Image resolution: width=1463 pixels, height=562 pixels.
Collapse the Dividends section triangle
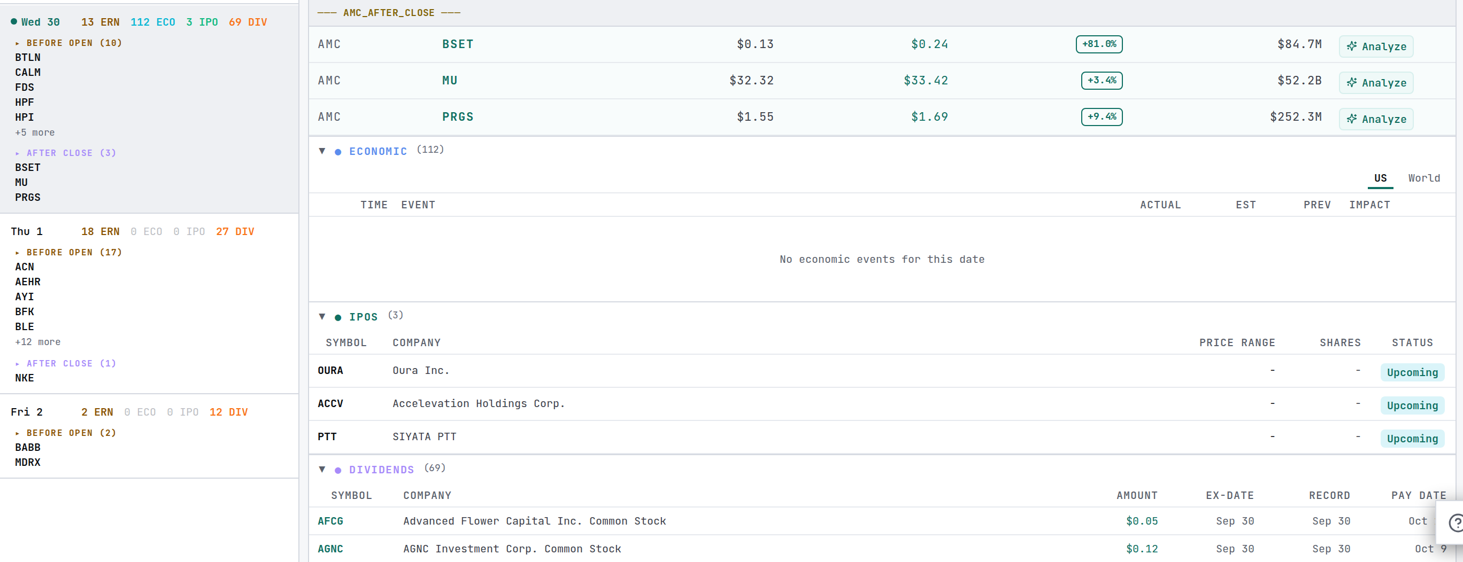click(x=322, y=470)
